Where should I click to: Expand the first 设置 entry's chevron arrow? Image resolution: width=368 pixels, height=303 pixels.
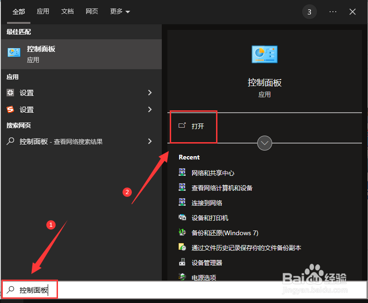[x=150, y=93]
